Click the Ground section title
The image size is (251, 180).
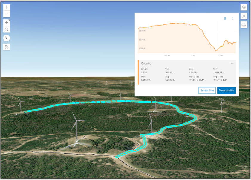146,63
